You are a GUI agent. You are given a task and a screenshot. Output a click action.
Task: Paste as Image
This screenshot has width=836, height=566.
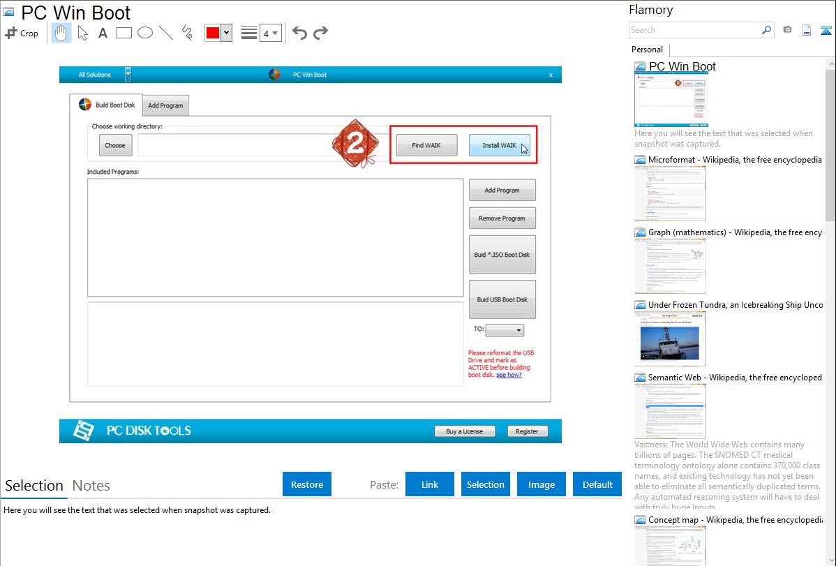pyautogui.click(x=542, y=484)
